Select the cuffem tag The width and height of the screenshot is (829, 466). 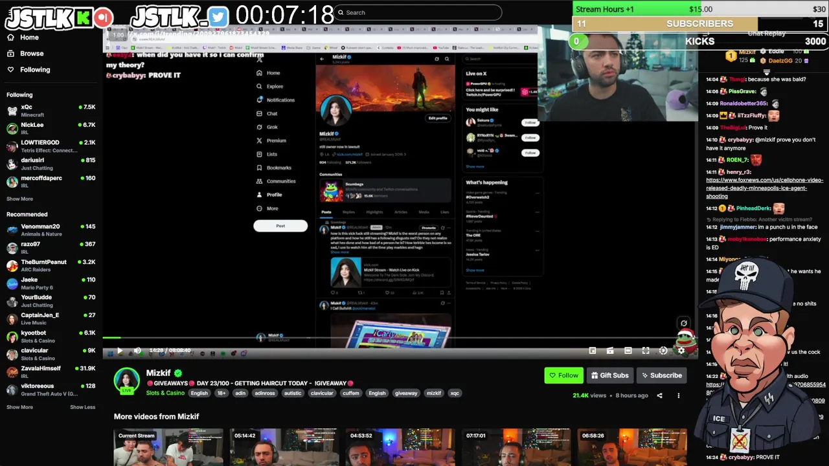351,393
